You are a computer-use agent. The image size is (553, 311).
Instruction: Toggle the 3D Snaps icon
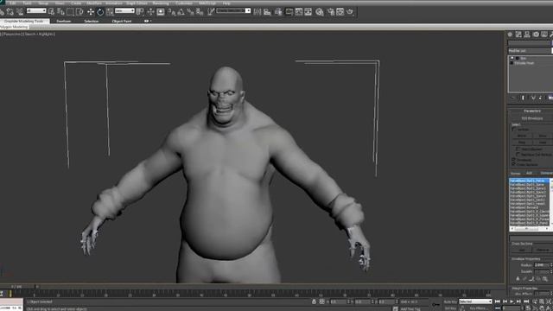coord(172,12)
